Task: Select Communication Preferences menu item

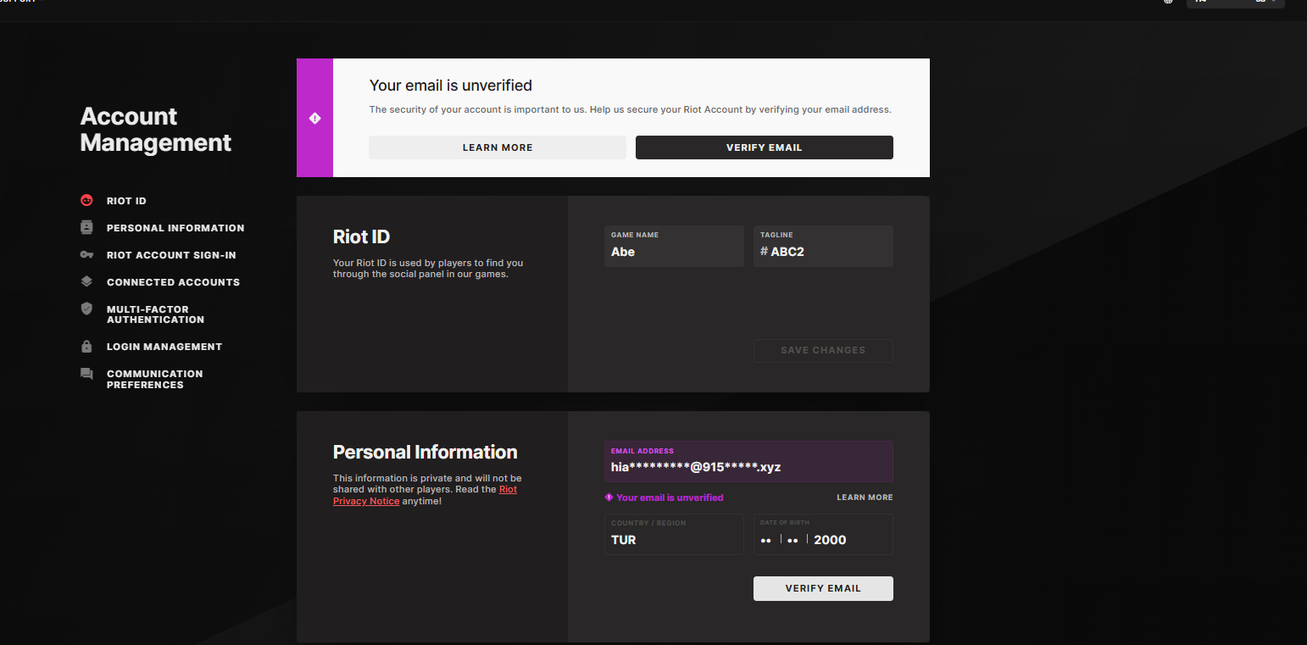Action: pyautogui.click(x=155, y=379)
